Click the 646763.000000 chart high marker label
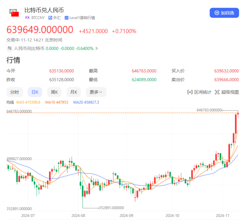The image size is (245, 221). tap(209, 110)
